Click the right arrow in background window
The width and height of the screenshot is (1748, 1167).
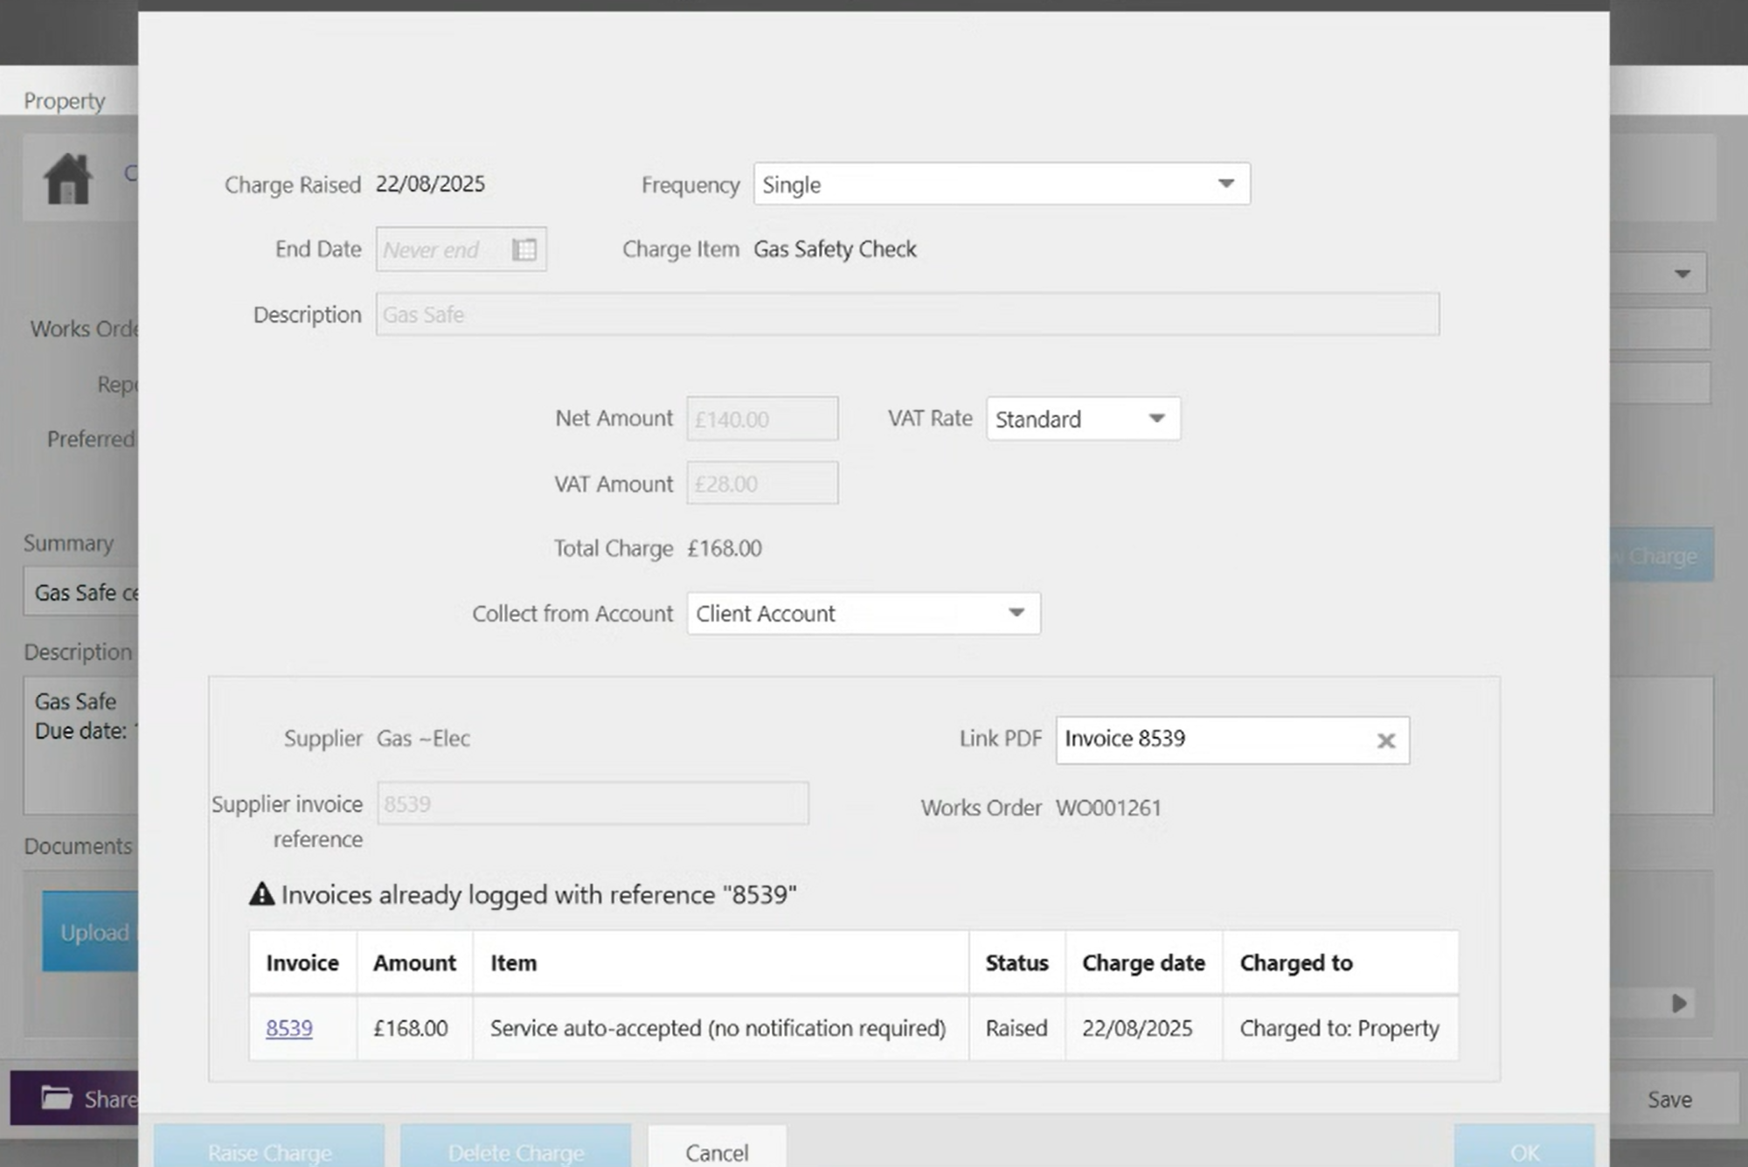[1679, 1003]
